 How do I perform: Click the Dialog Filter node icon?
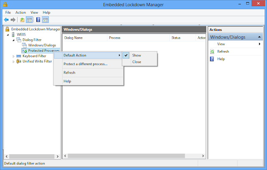[x=18, y=40]
